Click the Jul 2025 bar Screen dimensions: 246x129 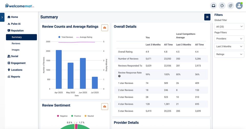(x=95, y=83)
